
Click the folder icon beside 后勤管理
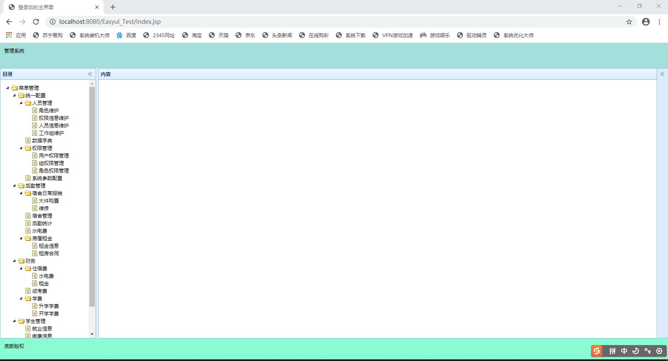point(21,186)
